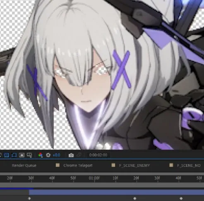Open the F_SCENE_NO composition tab

189,165
